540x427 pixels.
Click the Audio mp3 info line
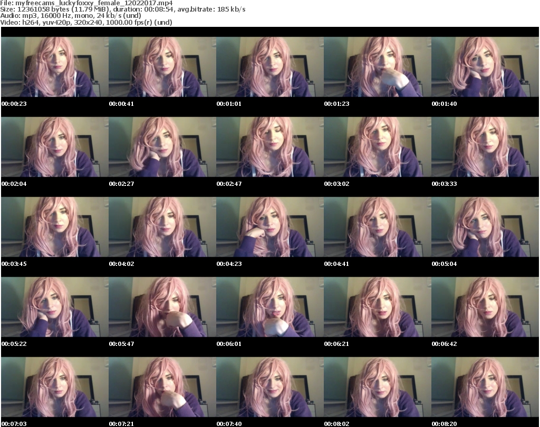click(71, 16)
